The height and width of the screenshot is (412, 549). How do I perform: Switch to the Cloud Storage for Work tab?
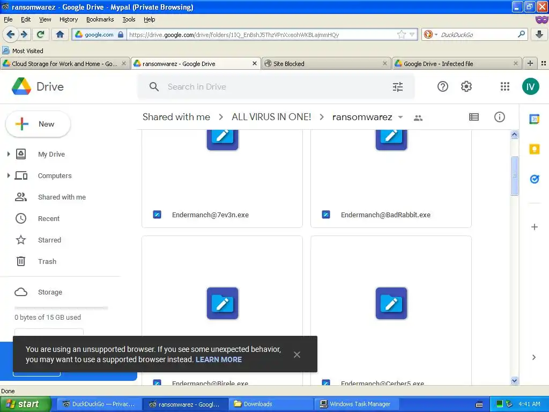(x=64, y=63)
